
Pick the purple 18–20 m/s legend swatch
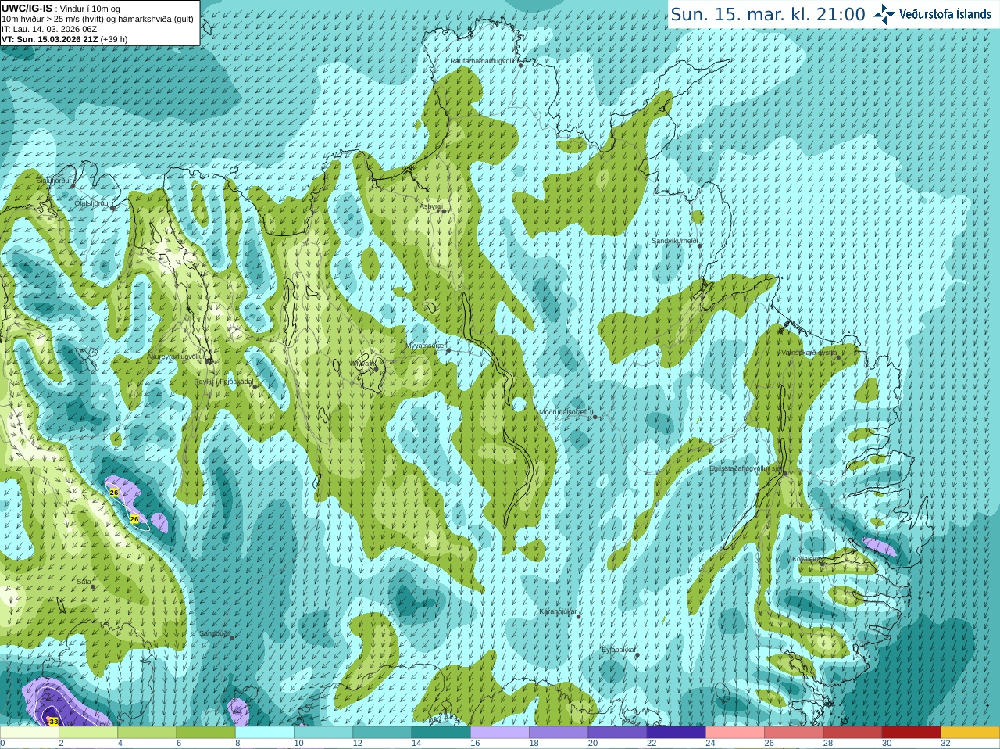[559, 733]
